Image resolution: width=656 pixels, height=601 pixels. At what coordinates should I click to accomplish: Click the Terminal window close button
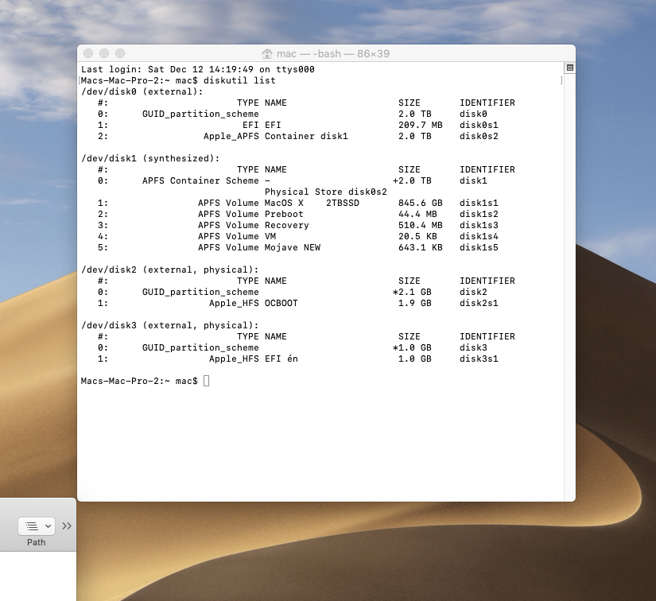point(88,53)
